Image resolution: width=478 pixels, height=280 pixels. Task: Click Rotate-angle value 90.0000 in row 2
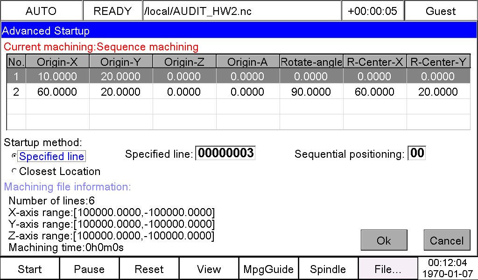click(311, 91)
